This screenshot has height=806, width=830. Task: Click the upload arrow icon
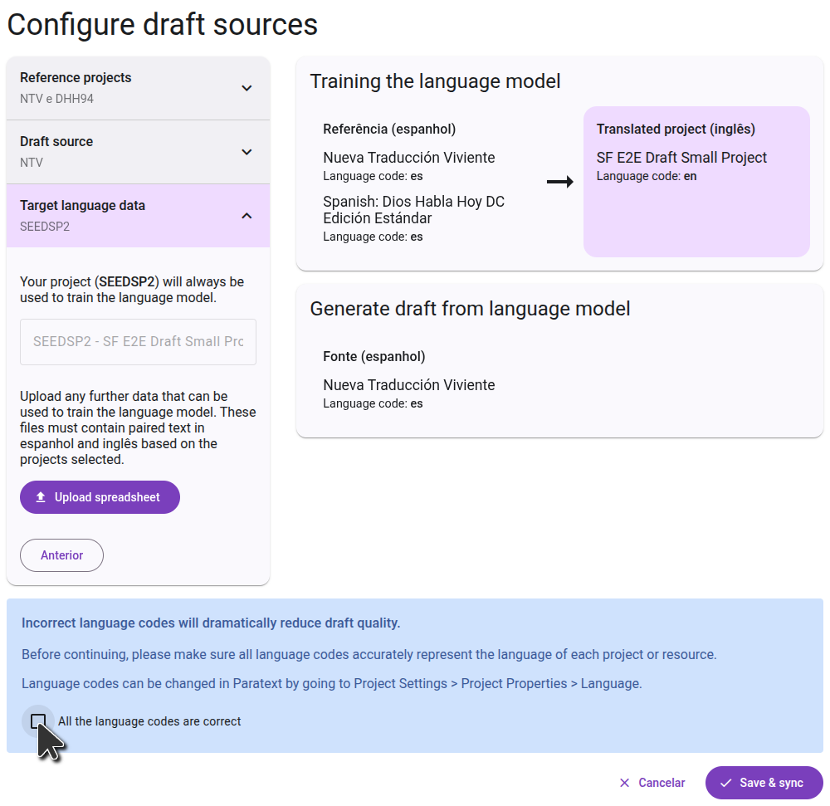pos(41,497)
